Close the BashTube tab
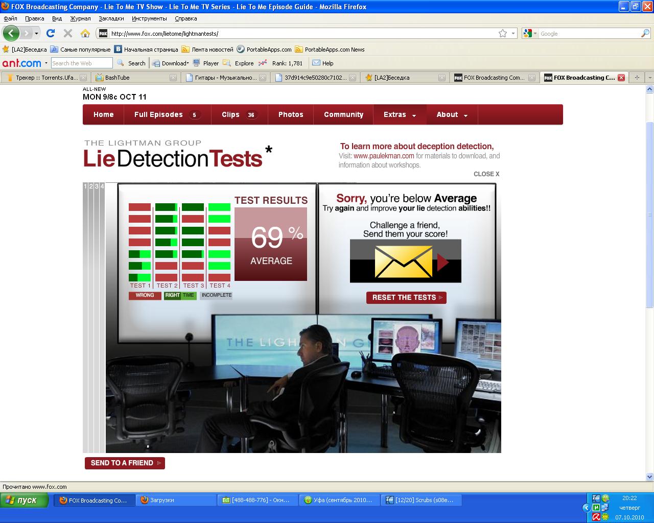Screen dimensions: 654x523 click(173, 78)
